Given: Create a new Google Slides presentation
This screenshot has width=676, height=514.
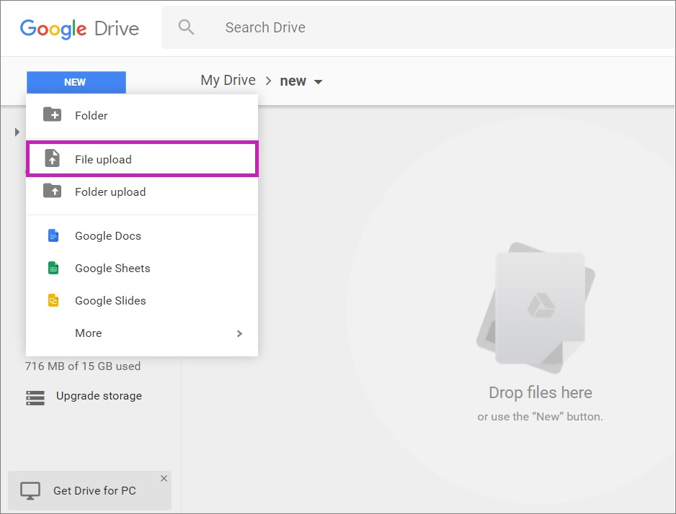Looking at the screenshot, I should pos(142,300).
